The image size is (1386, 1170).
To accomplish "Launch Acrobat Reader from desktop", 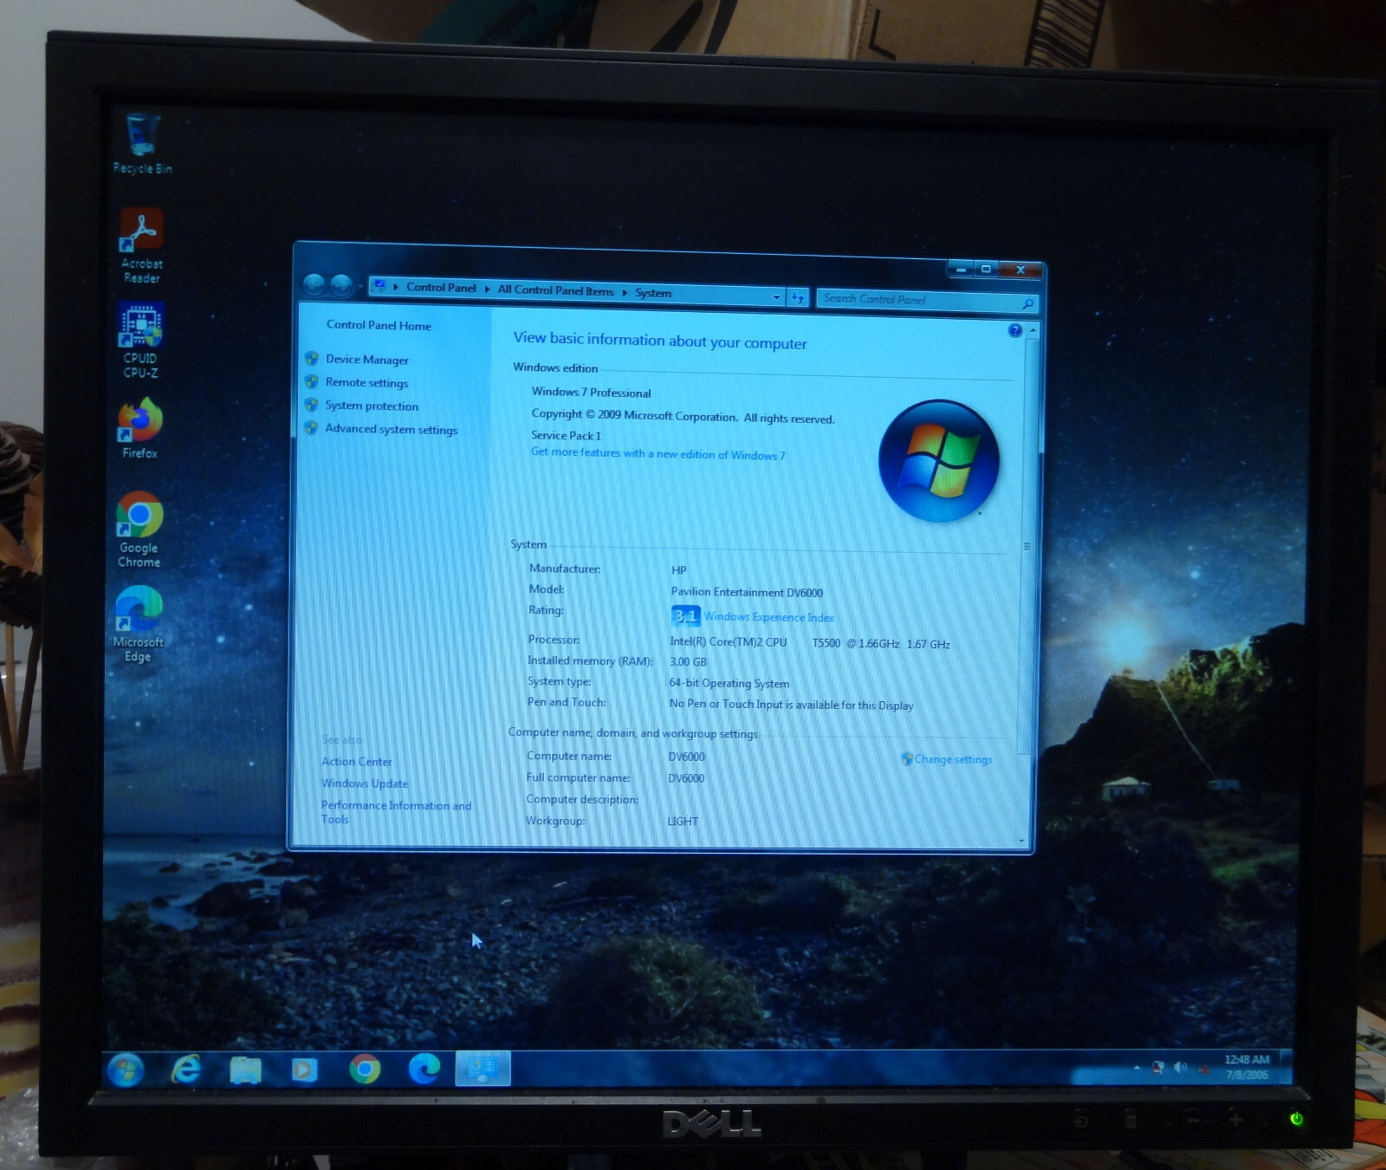I will click(142, 246).
